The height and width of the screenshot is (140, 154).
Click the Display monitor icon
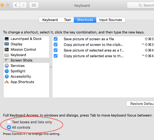(x=7, y=44)
